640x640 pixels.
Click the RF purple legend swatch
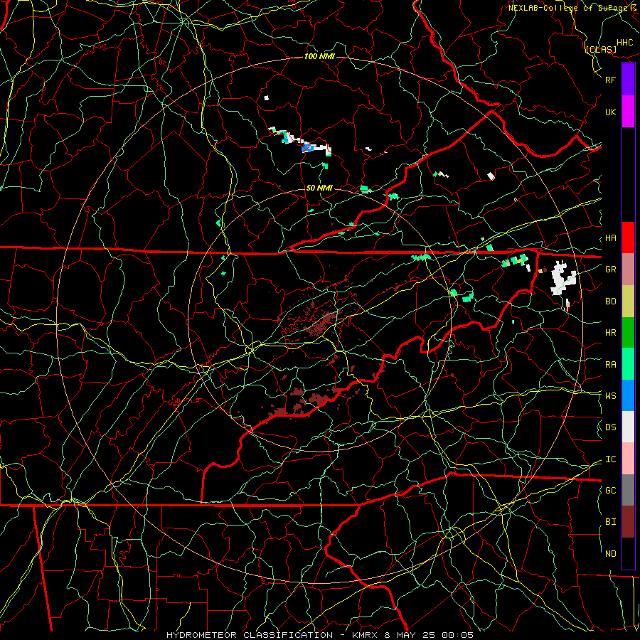point(628,80)
